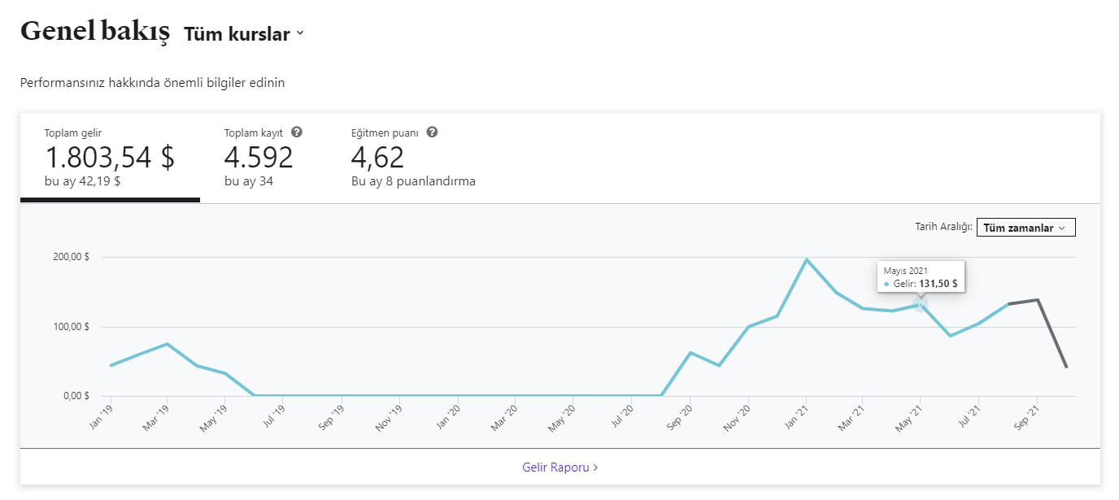Click the help icon beside Eğitmen puanı

[432, 132]
